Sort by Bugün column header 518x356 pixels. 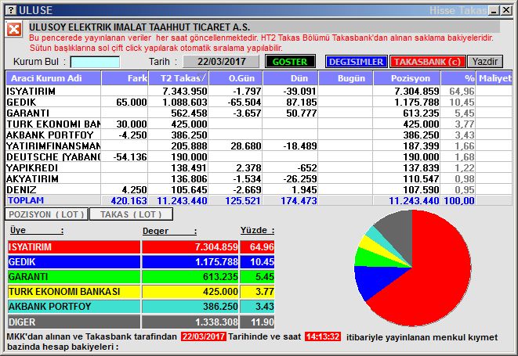point(346,78)
